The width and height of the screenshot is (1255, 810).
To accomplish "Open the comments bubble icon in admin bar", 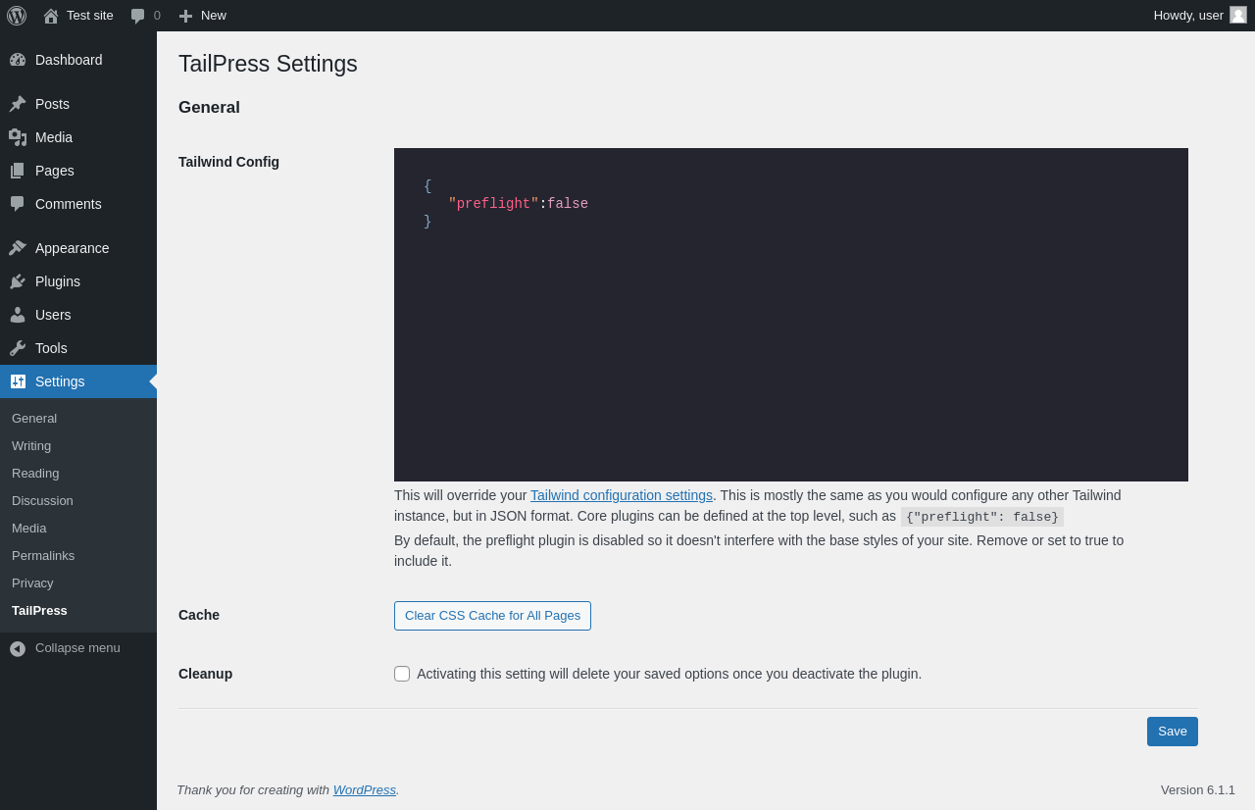I will pos(137,16).
